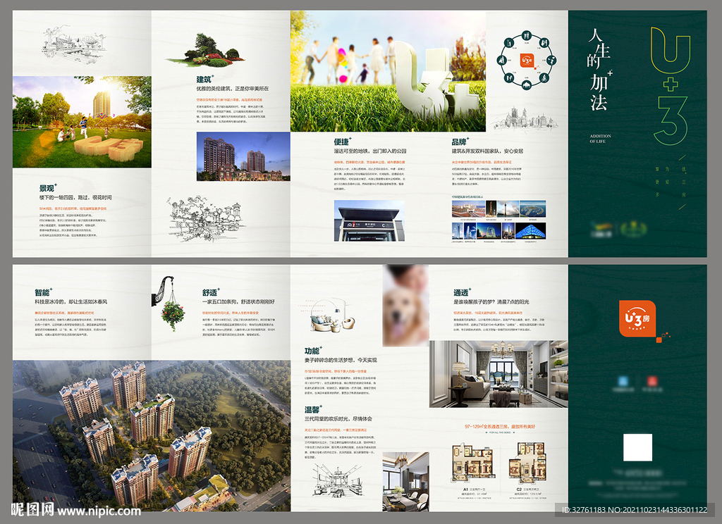Click the dusk photo of the residential towers
Viewport: 722px width, 524px height.
click(x=243, y=156)
